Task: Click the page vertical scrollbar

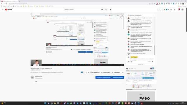Action: (186, 20)
